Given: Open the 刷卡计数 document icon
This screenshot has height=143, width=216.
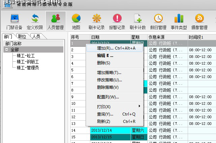Looking at the screenshot, I should (137, 21).
